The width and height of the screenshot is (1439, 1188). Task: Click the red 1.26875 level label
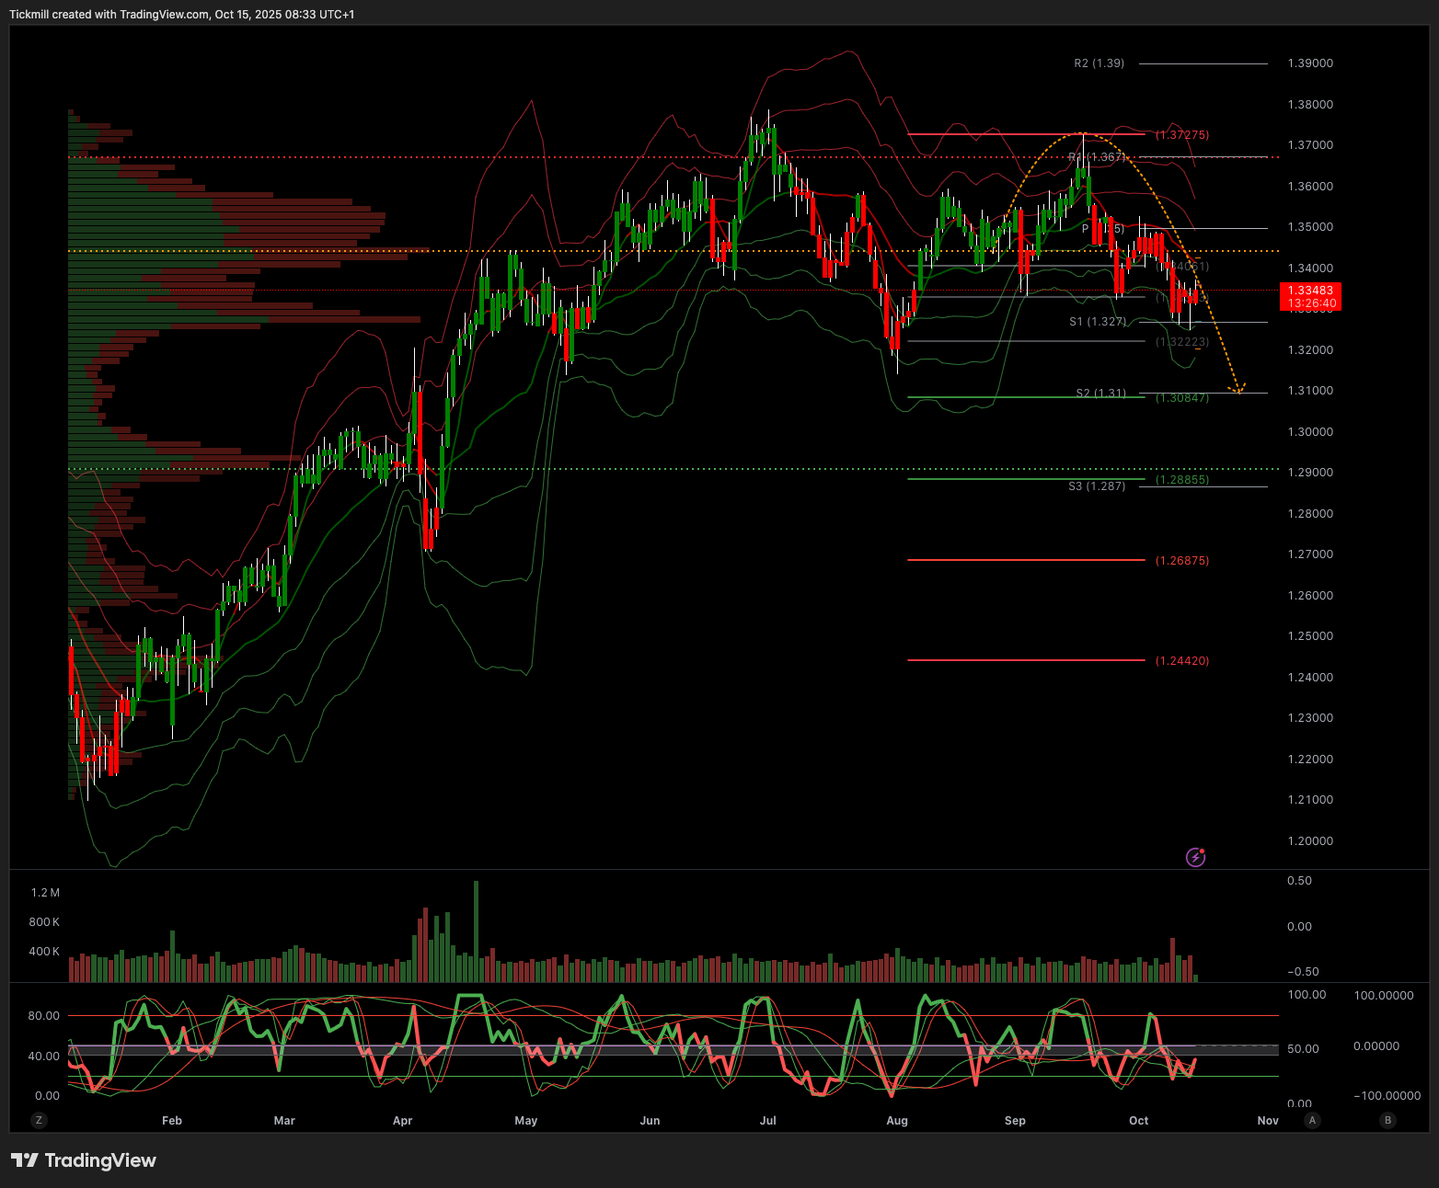click(1182, 561)
